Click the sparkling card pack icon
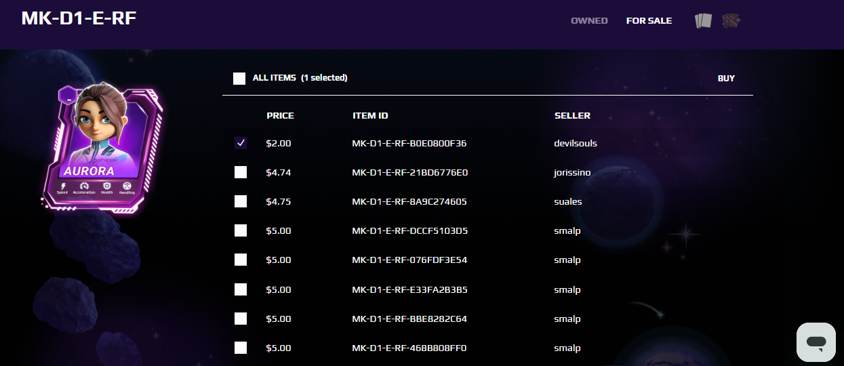This screenshot has width=844, height=366. pos(731,21)
